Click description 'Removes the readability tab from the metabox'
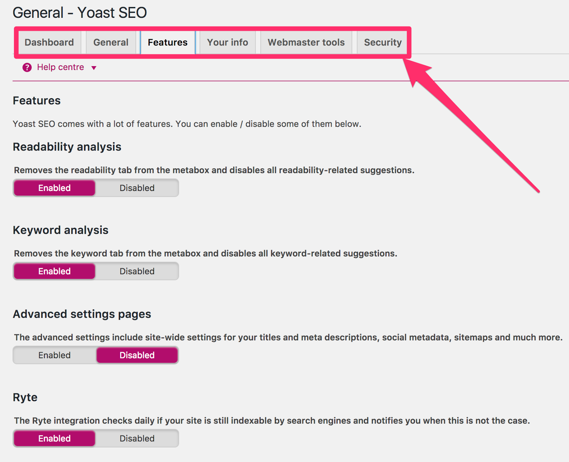This screenshot has width=569, height=462. [111, 170]
